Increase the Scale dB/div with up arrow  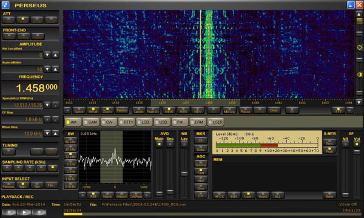click(x=55, y=69)
